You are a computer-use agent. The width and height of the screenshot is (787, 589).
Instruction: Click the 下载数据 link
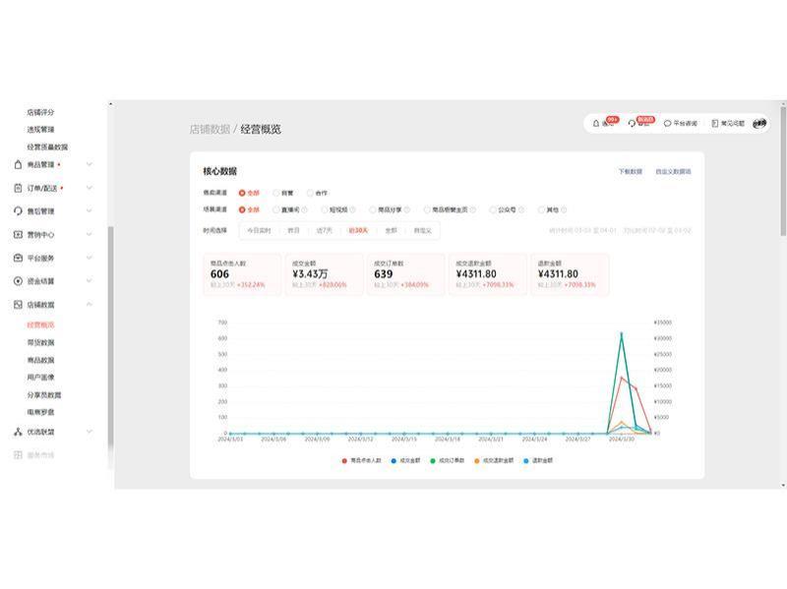[x=630, y=171]
